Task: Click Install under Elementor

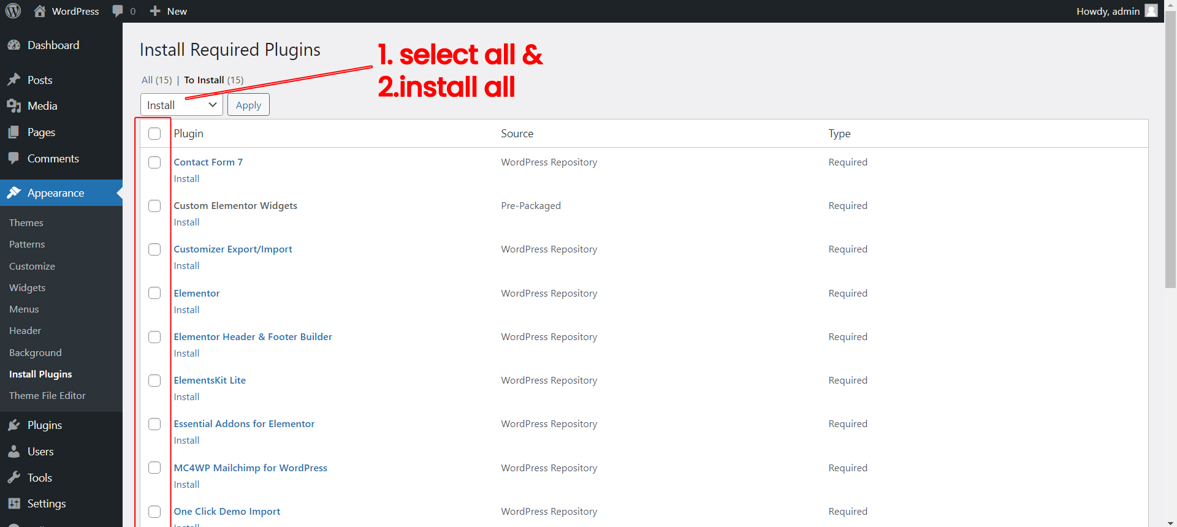Action: [186, 310]
